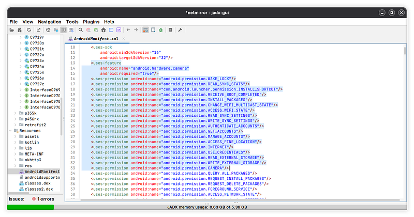Expand the p355k package
The width and height of the screenshot is (414, 217).
click(16, 113)
